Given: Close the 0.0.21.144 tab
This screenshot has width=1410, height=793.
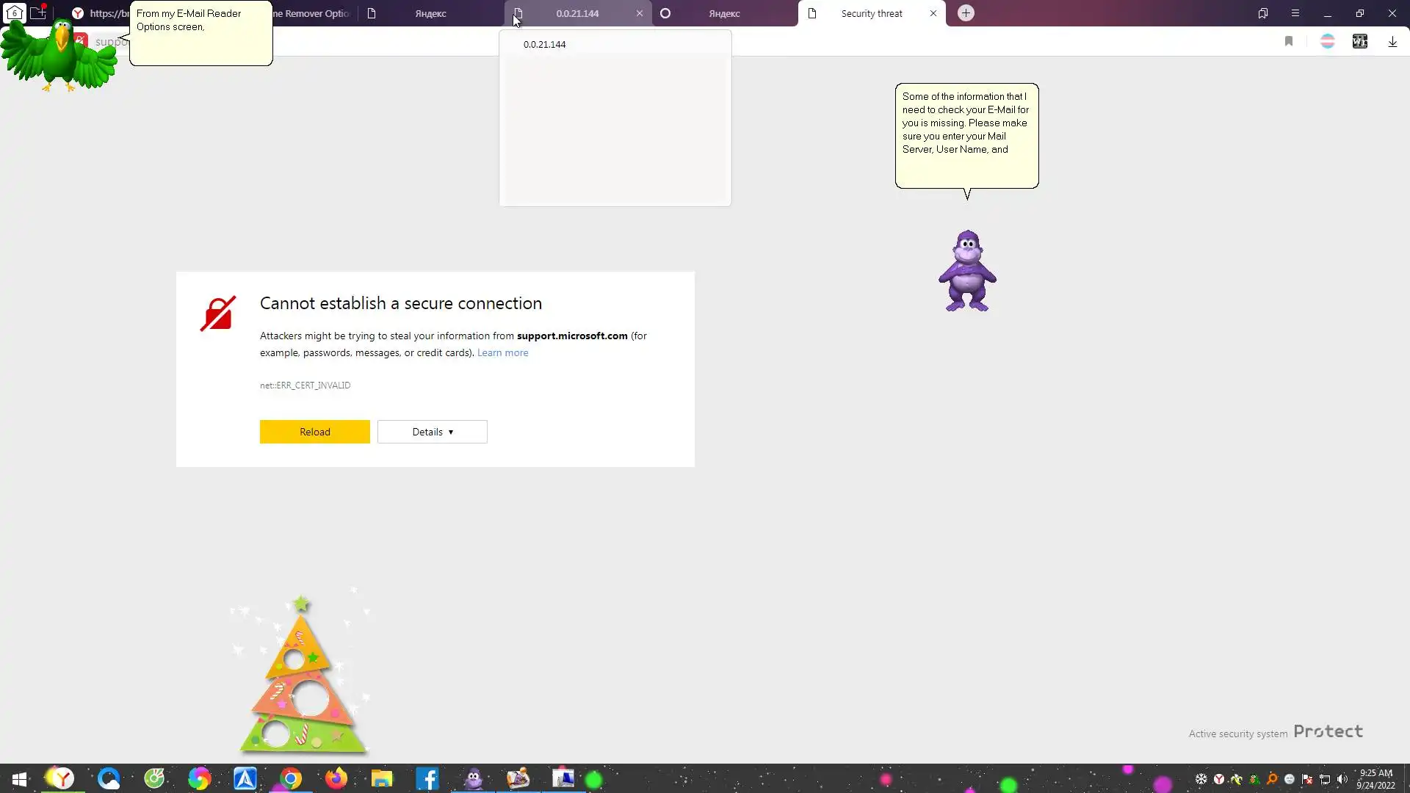Looking at the screenshot, I should 640,13.
